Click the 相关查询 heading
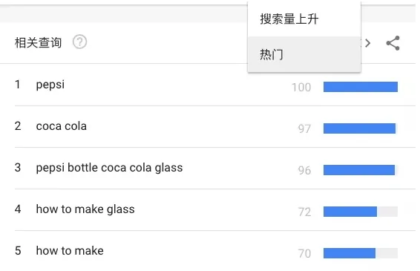 (x=38, y=42)
